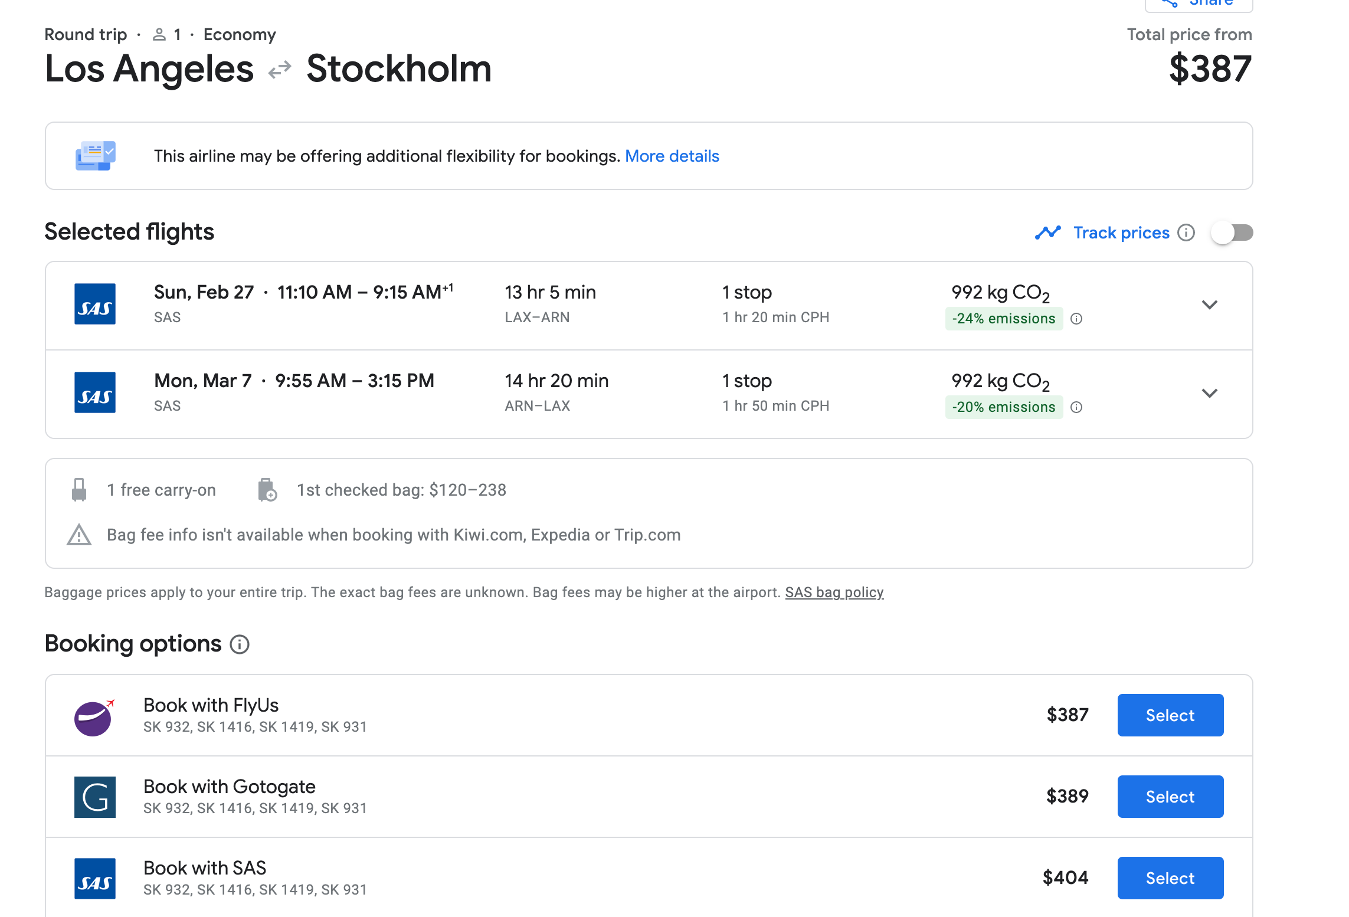Click the SAS airline logo on outbound flight

coord(96,304)
